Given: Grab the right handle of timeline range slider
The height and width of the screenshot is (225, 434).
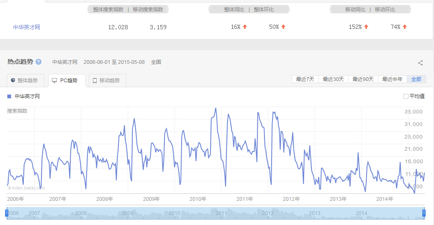Looking at the screenshot, I should click(424, 213).
